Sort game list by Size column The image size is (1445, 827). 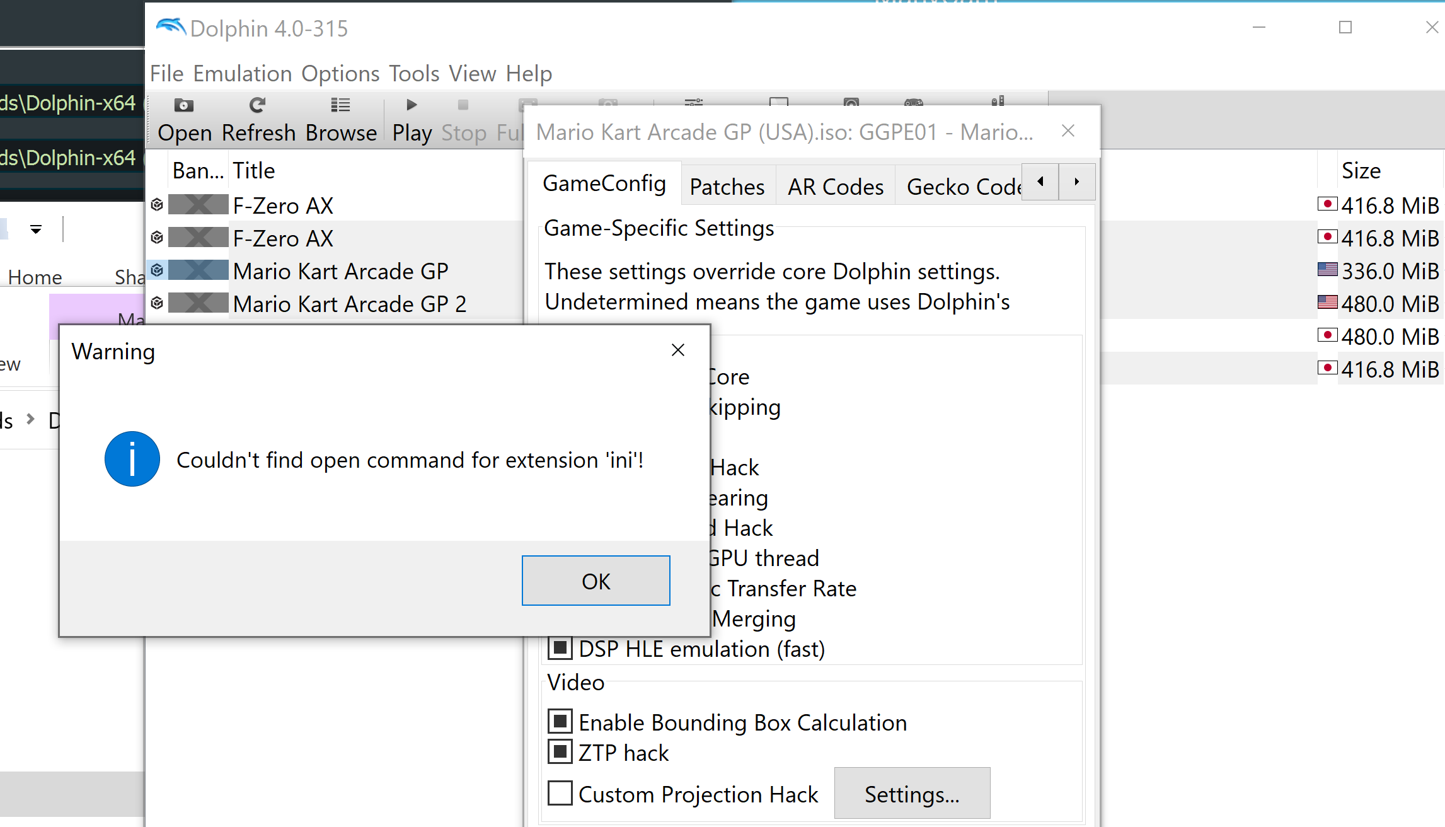click(x=1361, y=170)
